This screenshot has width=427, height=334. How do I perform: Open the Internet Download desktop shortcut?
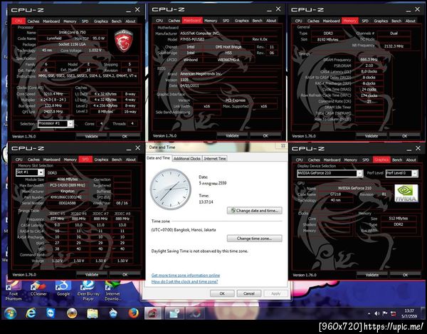(112, 291)
